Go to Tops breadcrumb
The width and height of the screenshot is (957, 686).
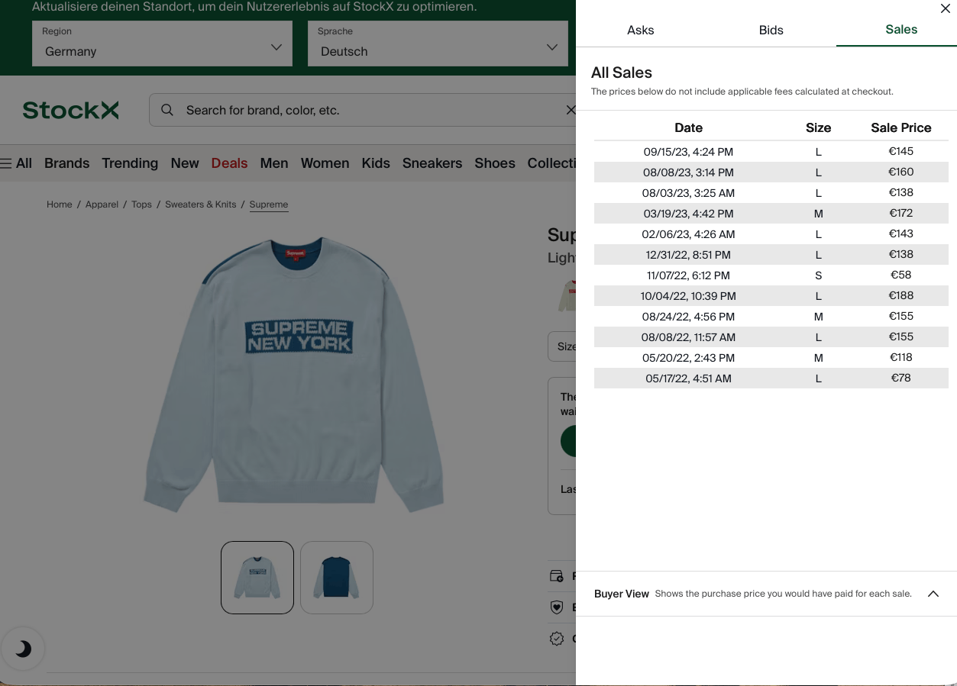pos(141,205)
